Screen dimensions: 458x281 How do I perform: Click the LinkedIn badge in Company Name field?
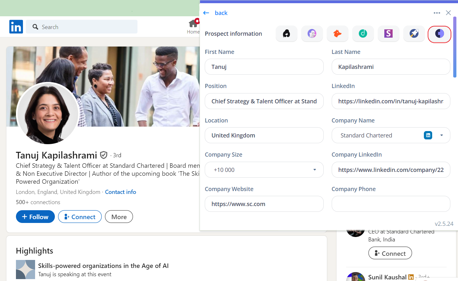point(428,135)
